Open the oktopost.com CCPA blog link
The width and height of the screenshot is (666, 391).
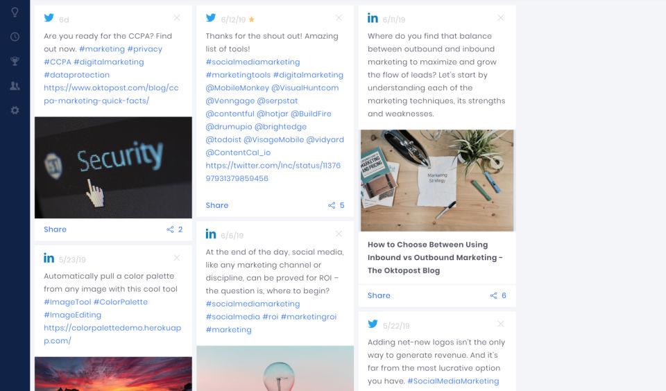pyautogui.click(x=111, y=94)
